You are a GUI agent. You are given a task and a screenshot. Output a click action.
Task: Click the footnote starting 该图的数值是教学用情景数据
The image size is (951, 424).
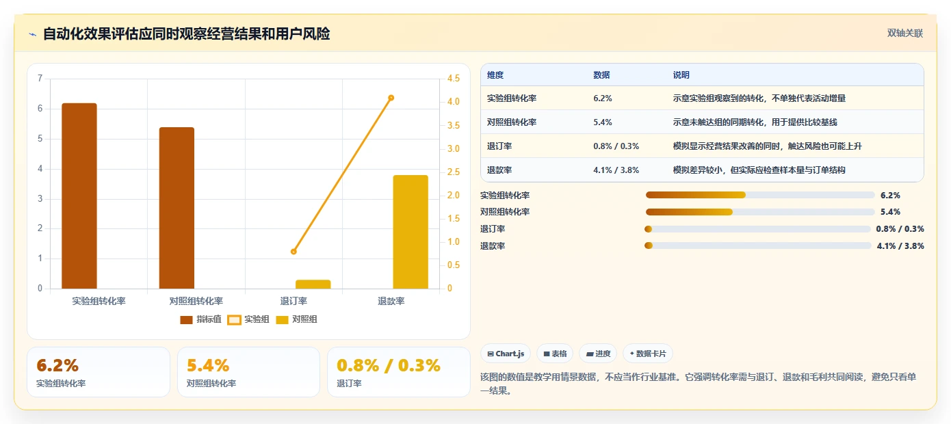pyautogui.click(x=699, y=384)
